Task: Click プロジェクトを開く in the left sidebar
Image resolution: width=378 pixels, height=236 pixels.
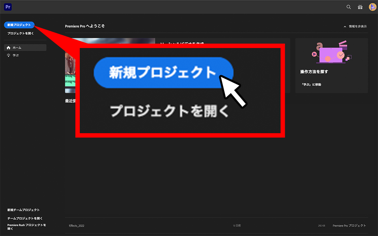Action: point(20,34)
